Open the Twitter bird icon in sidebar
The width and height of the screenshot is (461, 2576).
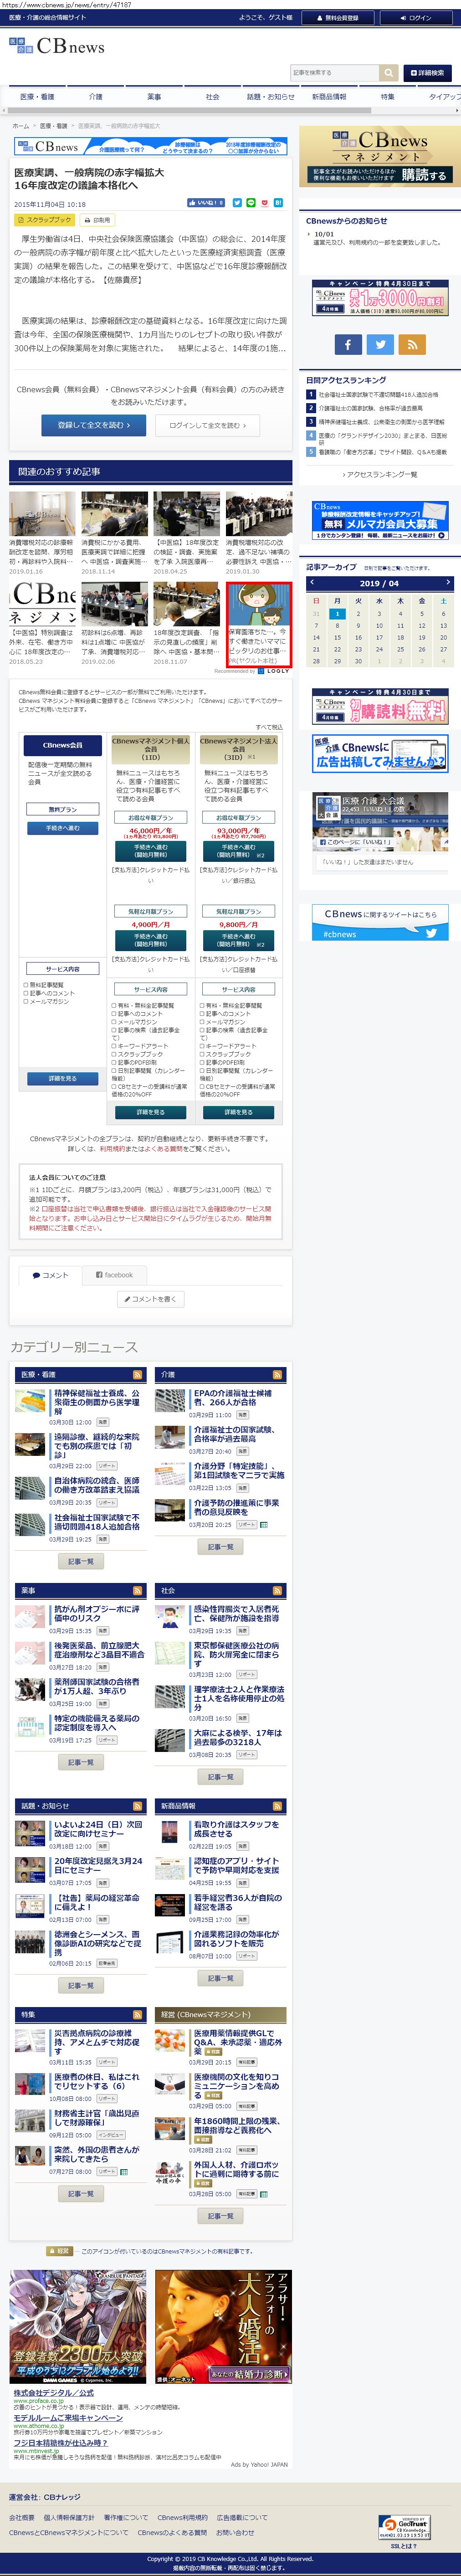point(380,344)
